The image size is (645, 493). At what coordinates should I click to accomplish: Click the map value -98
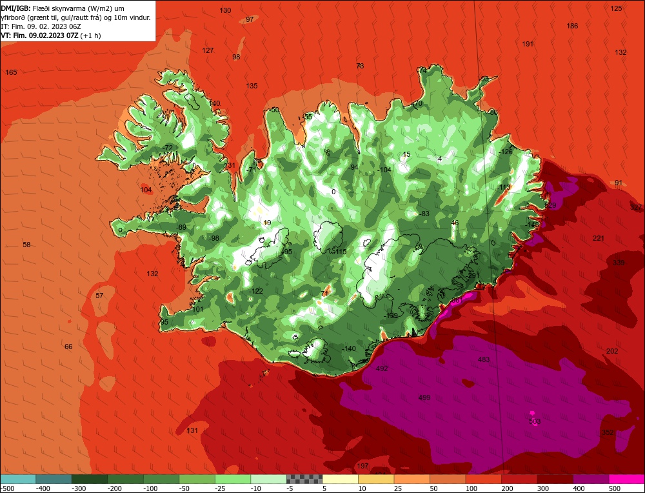[214, 238]
